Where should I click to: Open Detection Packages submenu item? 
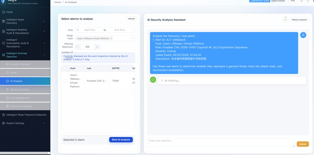(x=25, y=106)
